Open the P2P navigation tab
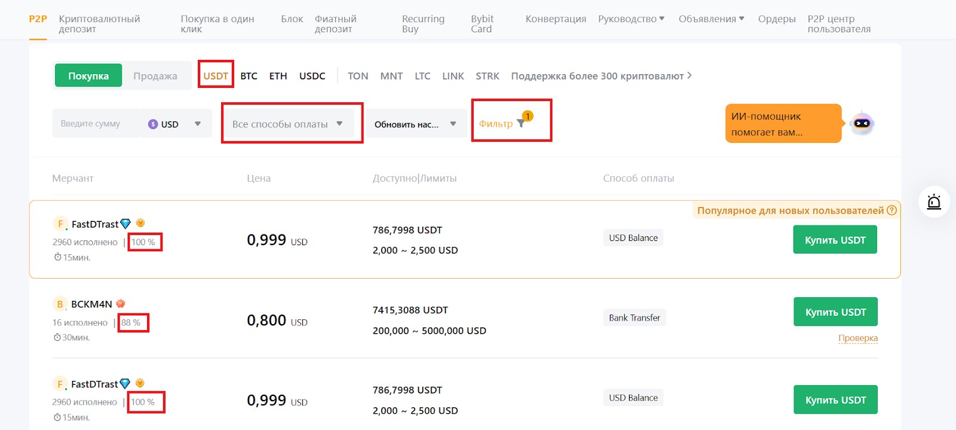956x430 pixels. 38,19
